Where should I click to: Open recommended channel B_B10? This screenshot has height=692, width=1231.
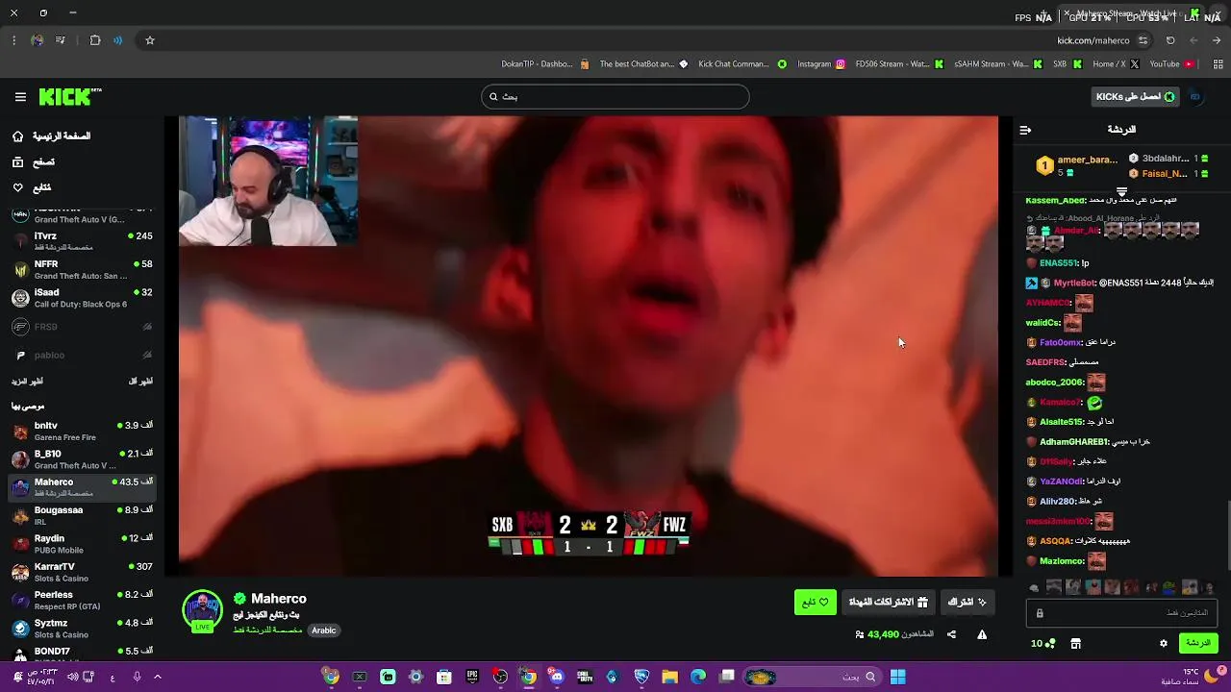(82, 458)
